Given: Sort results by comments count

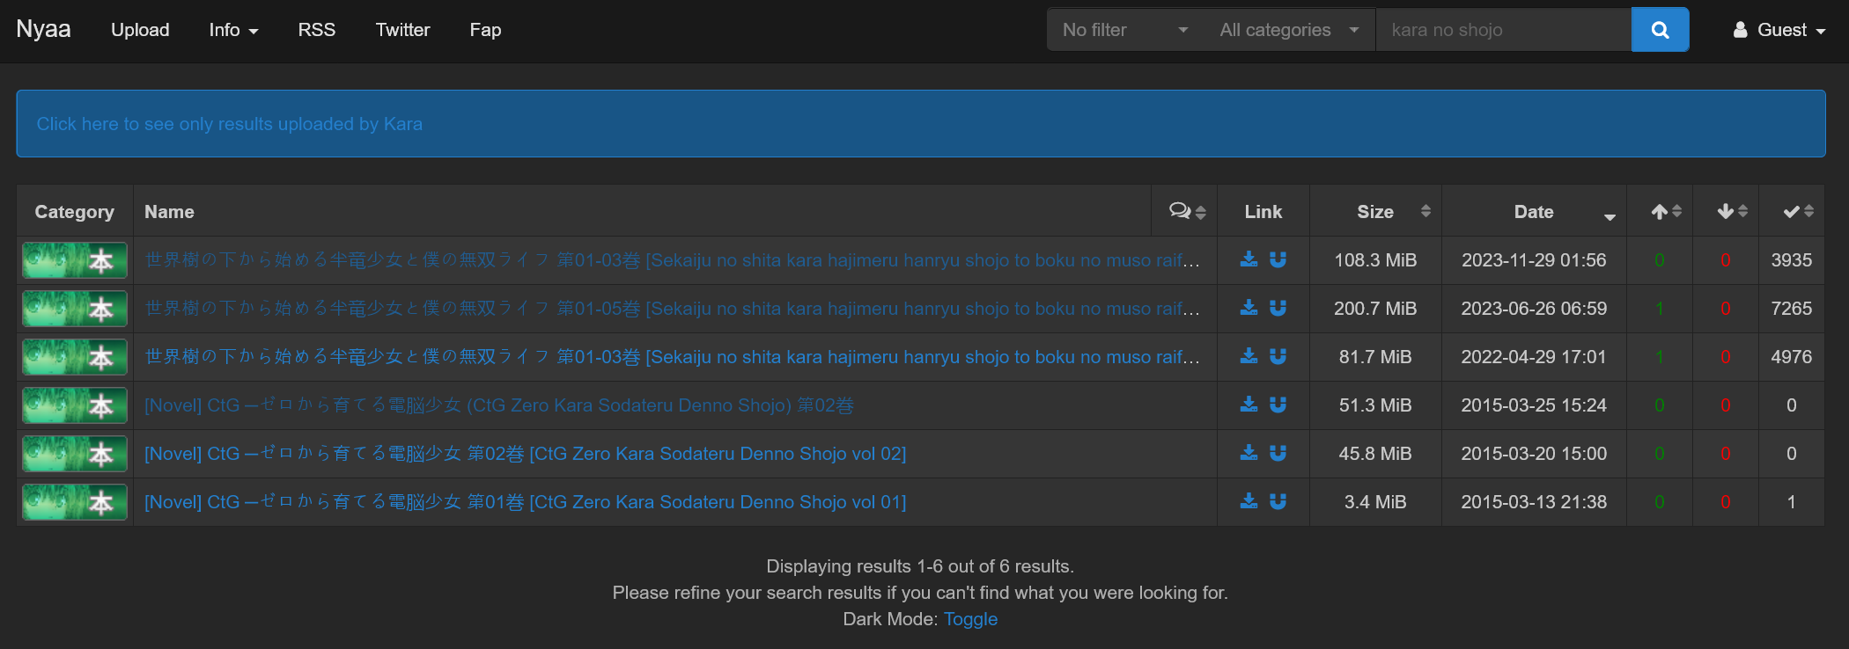Looking at the screenshot, I should 1184,211.
